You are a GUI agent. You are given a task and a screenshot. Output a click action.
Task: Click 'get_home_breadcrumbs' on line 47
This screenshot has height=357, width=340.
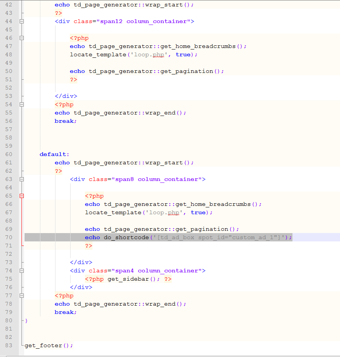198,46
